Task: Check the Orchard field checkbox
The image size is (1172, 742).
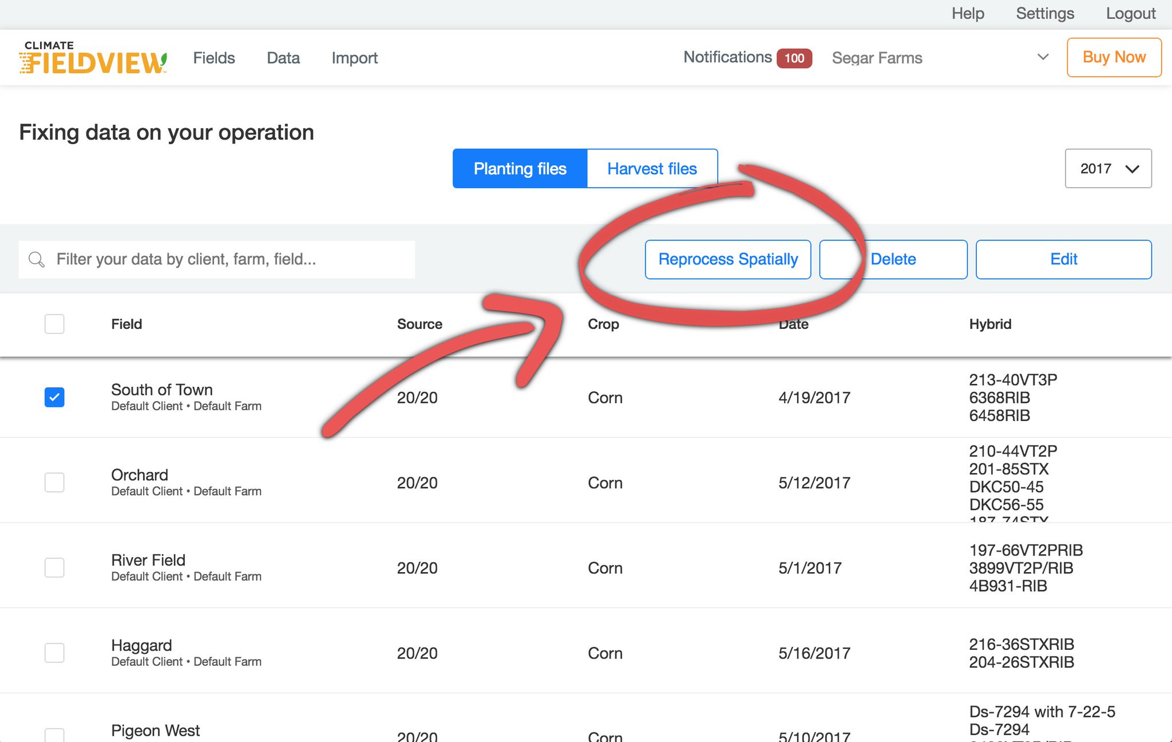Action: coord(54,482)
